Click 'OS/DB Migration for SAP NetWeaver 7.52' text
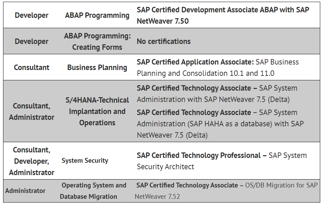This screenshot has height=206, width=324. (x=226, y=191)
